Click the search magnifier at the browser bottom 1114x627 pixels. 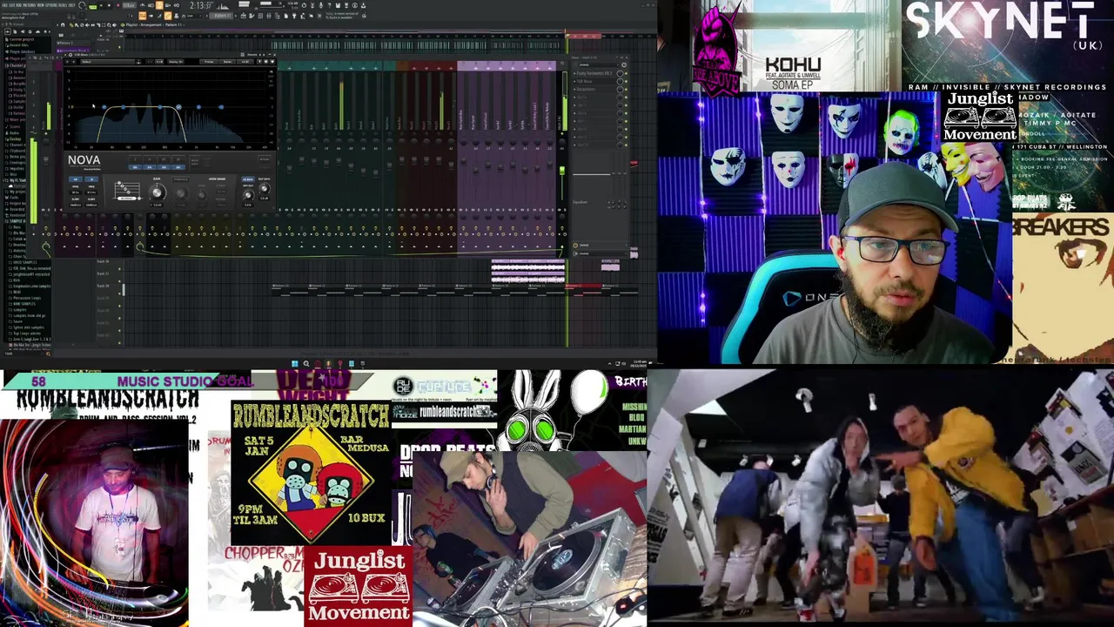[48, 354]
